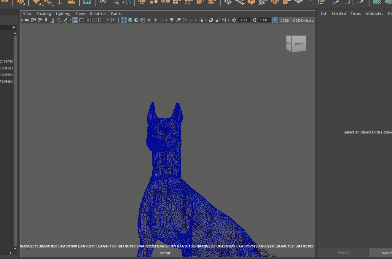Click the Select button in Attribute Editor
The height and width of the screenshot is (259, 392).
tap(343, 252)
